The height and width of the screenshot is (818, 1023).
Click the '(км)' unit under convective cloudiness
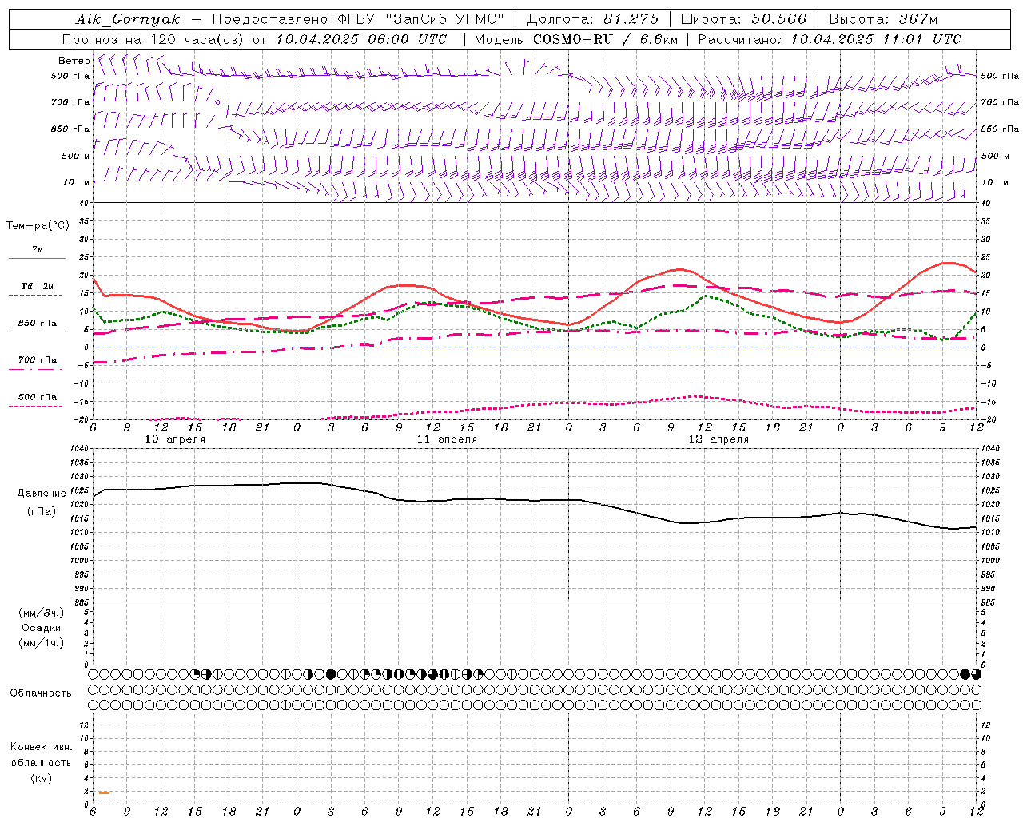tap(41, 779)
